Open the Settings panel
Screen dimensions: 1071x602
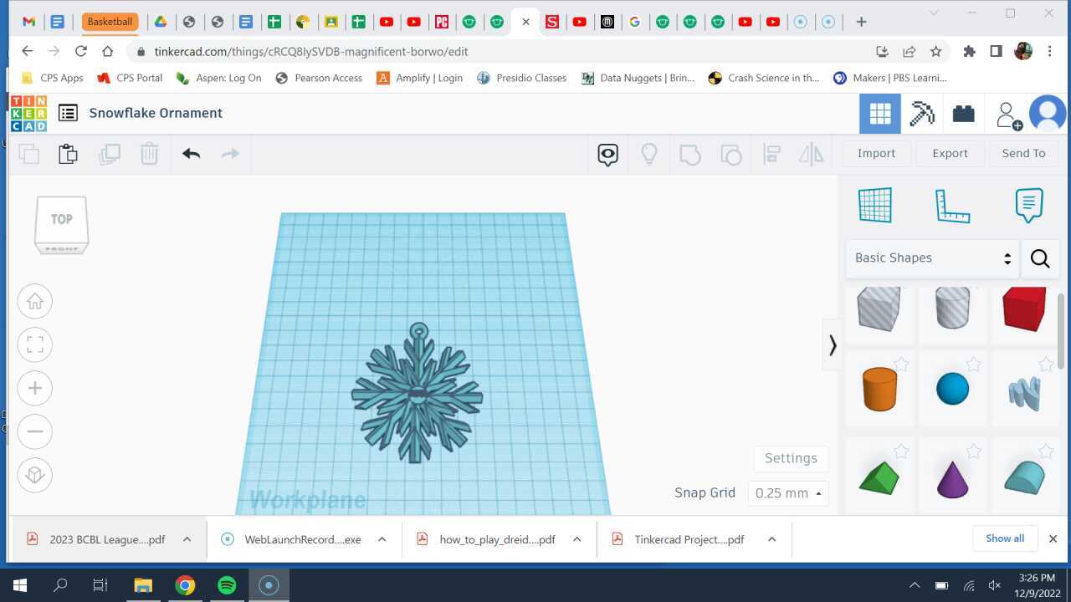point(790,457)
